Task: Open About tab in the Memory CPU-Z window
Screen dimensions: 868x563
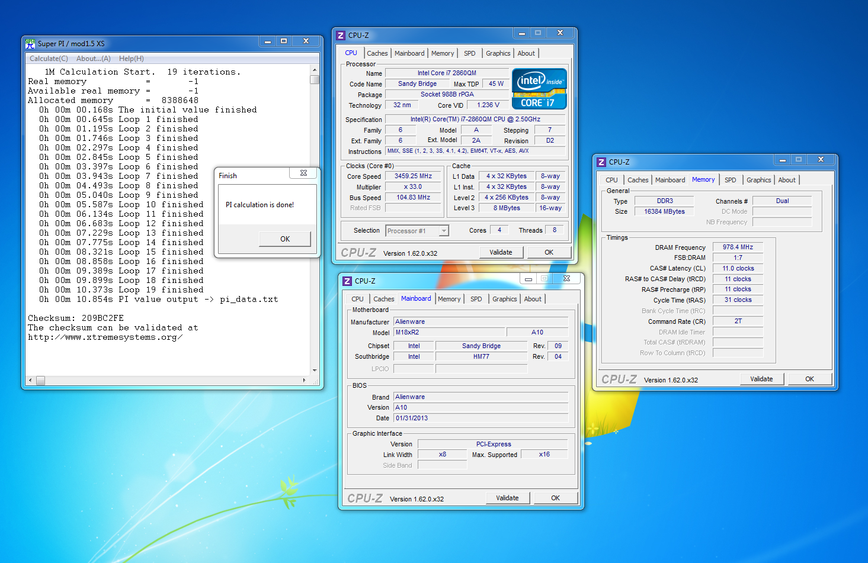Action: 787,180
